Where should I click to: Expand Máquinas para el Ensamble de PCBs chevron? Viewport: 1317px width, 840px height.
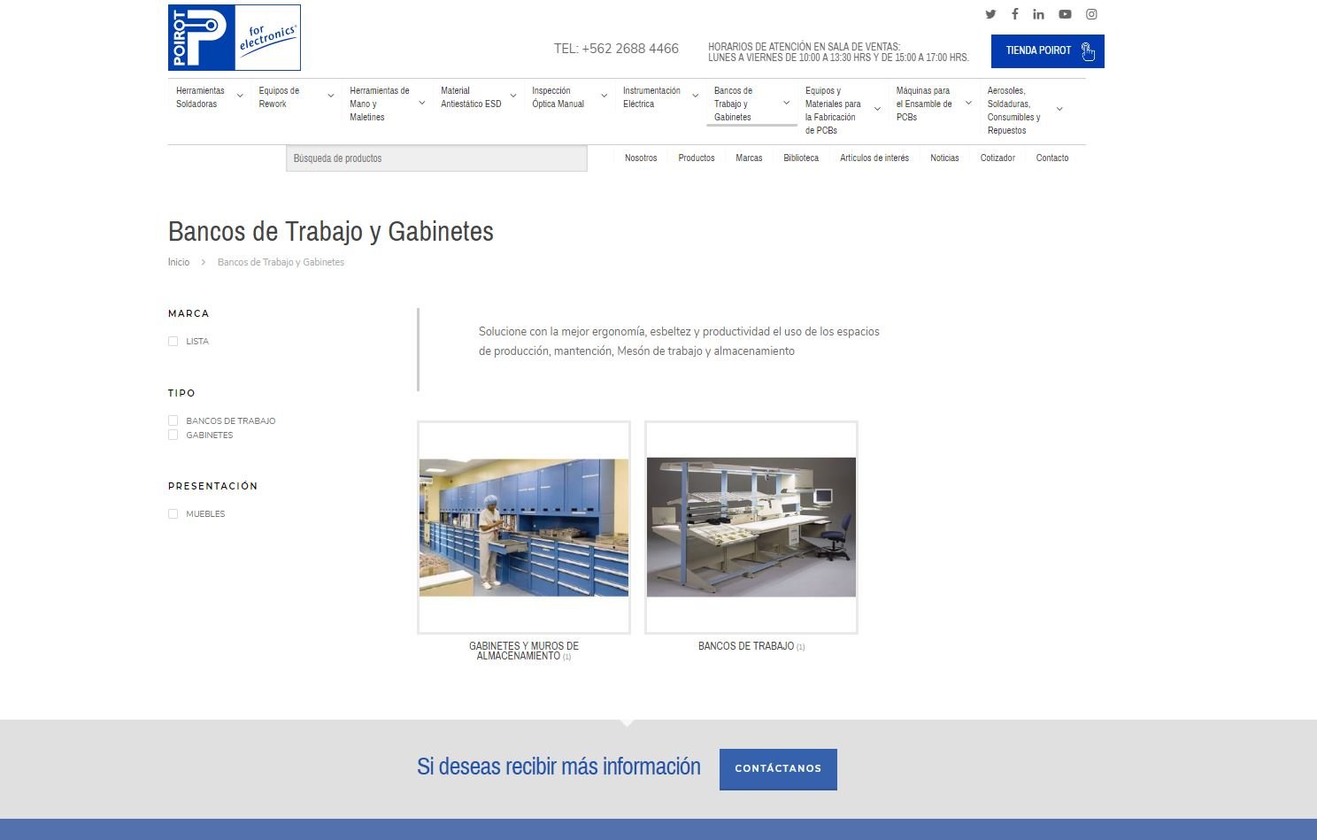[969, 103]
